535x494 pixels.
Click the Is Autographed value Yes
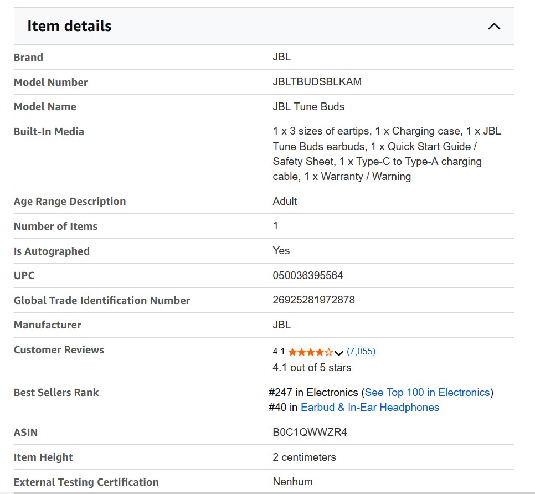pos(281,251)
